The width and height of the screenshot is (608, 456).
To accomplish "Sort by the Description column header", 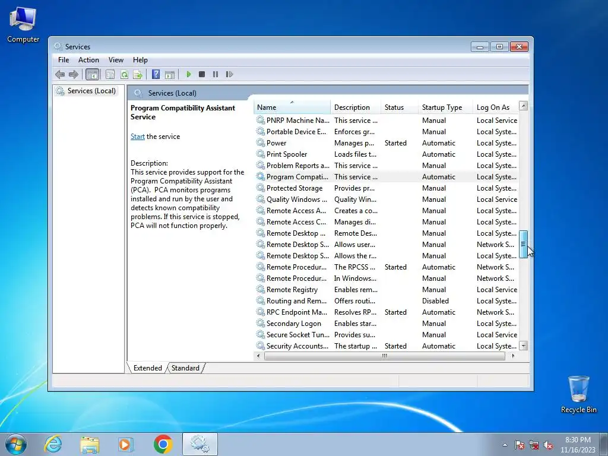I will (356, 107).
